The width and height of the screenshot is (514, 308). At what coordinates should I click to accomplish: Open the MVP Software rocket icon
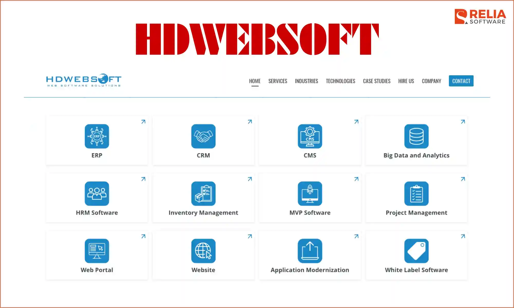click(310, 194)
